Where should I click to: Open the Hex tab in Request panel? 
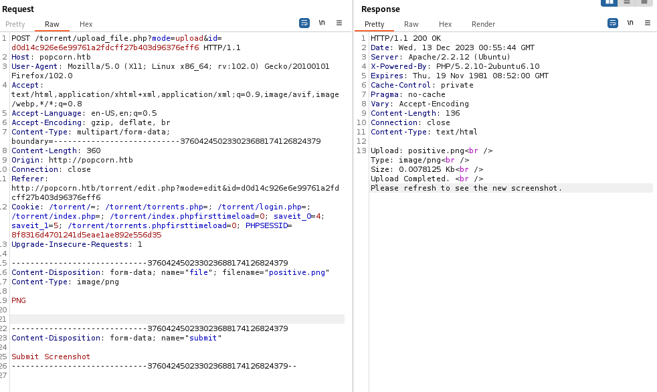[x=86, y=24]
